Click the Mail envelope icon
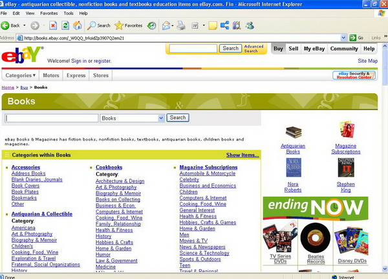This screenshot has width=388, height=279. click(166, 25)
